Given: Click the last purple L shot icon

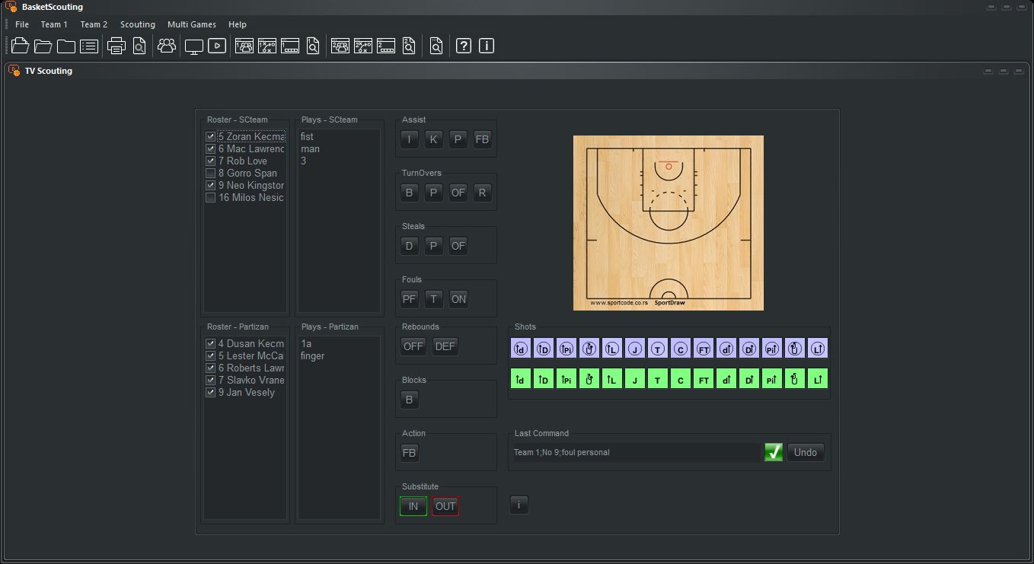Looking at the screenshot, I should click(x=818, y=349).
